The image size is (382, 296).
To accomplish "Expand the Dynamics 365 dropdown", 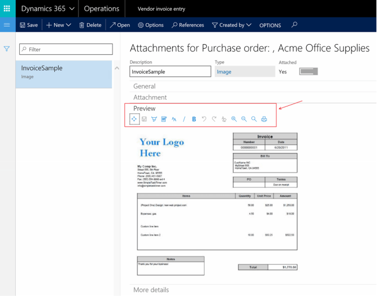I will click(x=47, y=8).
